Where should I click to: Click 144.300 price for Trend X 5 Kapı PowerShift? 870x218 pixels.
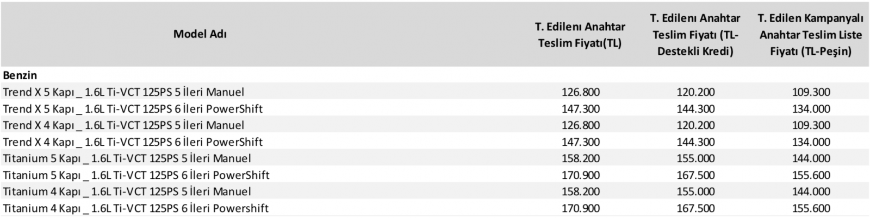tap(695, 109)
